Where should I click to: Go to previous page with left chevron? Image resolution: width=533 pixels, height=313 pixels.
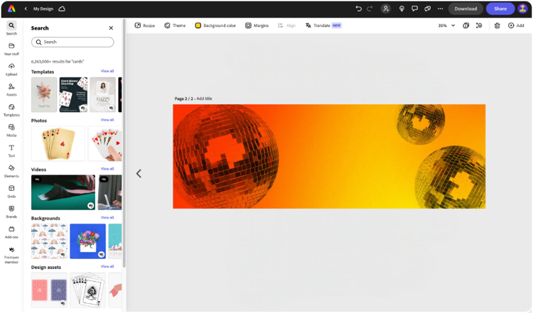139,173
